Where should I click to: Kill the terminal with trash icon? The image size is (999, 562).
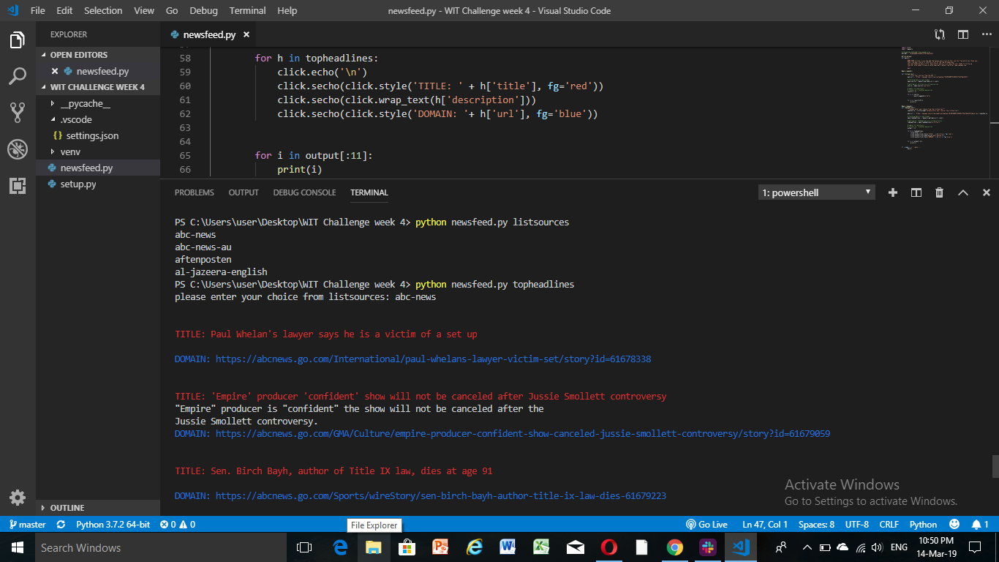939,192
